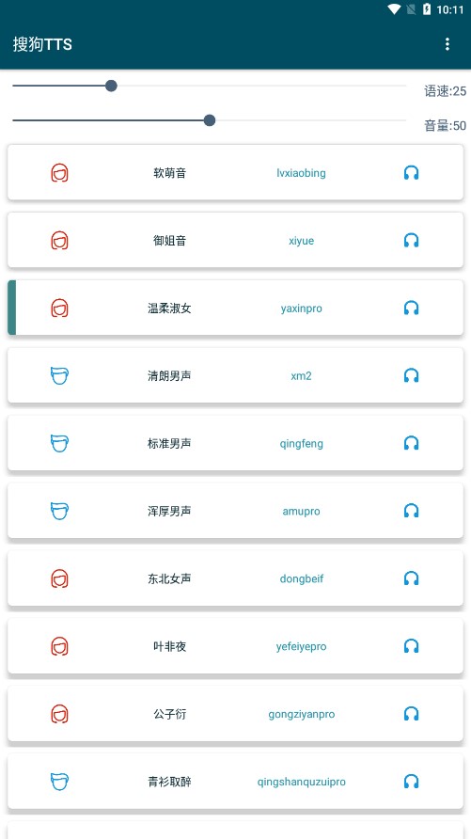The width and height of the screenshot is (471, 839).
Task: Preview the 软萌音 voice with headphone icon
Action: pos(411,173)
